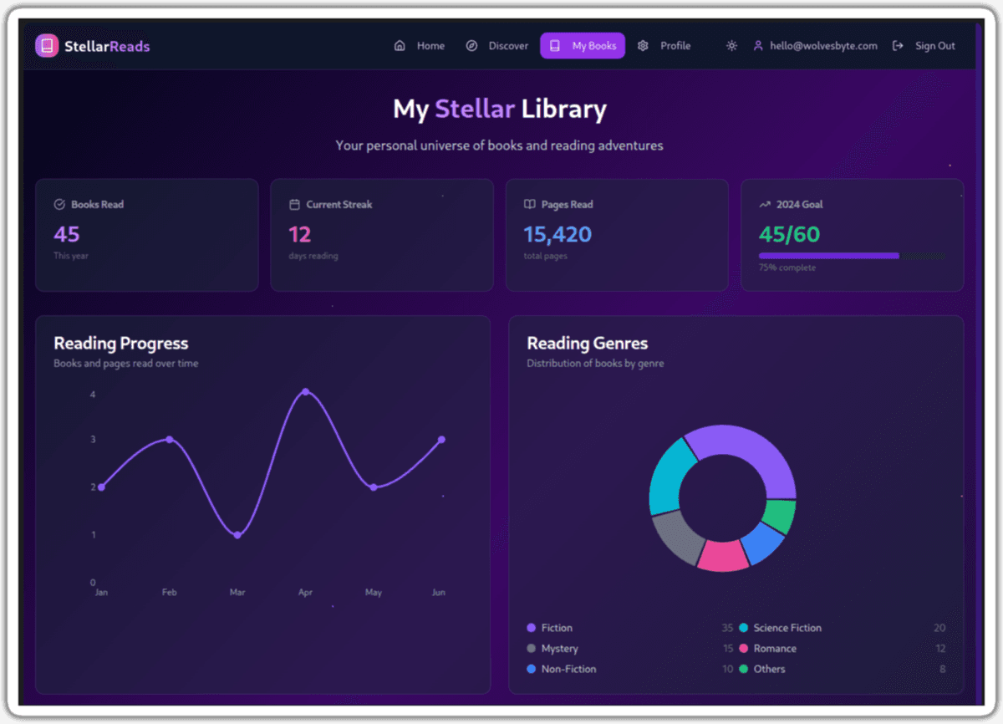Click the Discover compass icon
Viewport: 1003px width, 724px height.
(472, 46)
